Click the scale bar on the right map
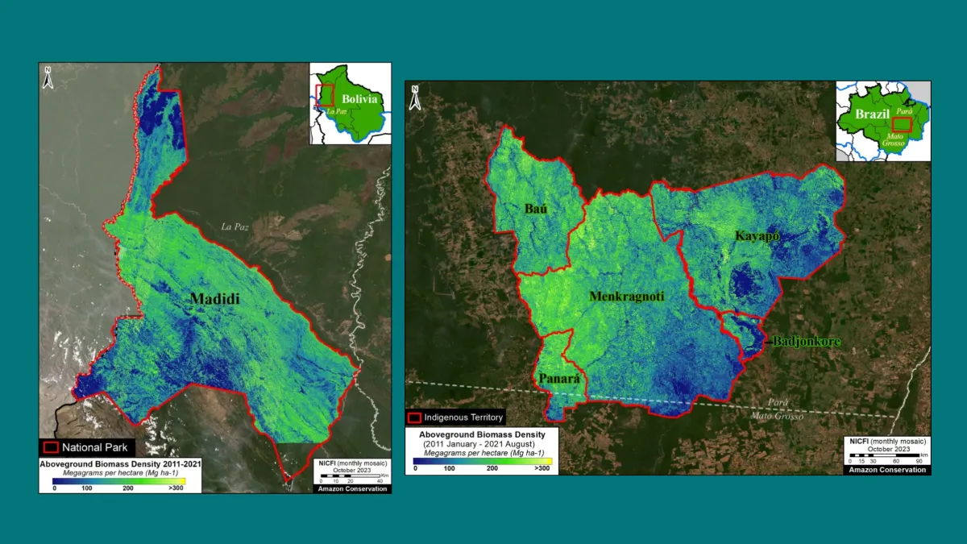 [884, 455]
